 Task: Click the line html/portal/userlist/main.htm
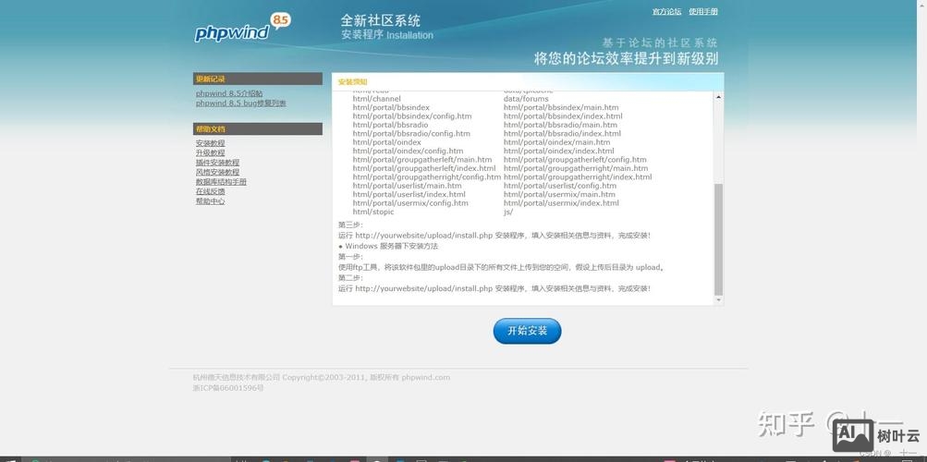coord(408,186)
